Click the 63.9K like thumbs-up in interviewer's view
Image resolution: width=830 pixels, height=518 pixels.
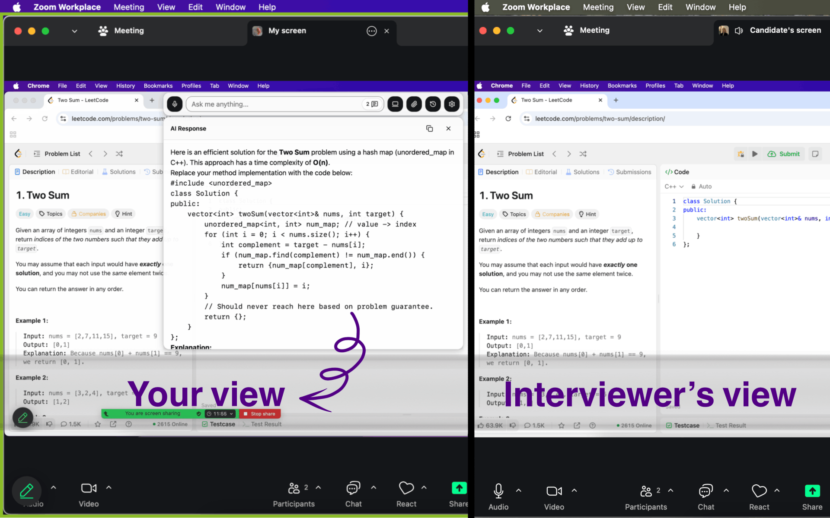490,426
